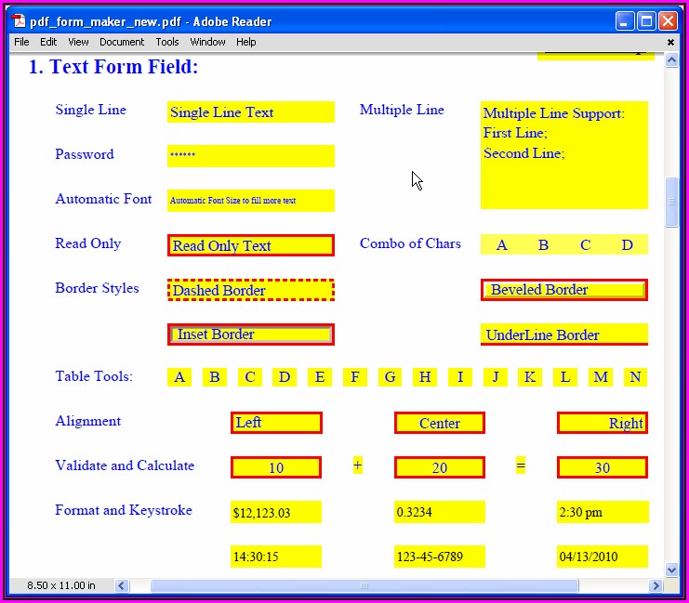Minimize the Adobe Reader window
This screenshot has width=689, height=603.
pyautogui.click(x=624, y=20)
